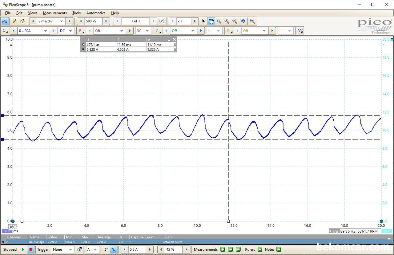The width and height of the screenshot is (394, 255).
Task: Decrease the 500 kS sample count
Action: 81,21
